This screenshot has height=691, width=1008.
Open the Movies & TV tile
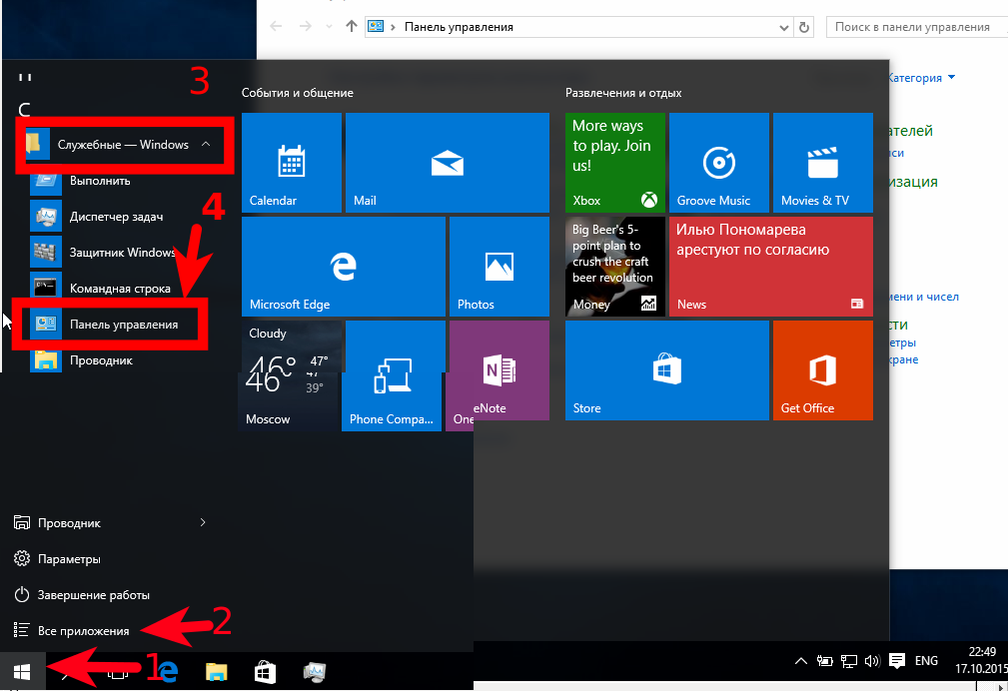pyautogui.click(x=823, y=163)
